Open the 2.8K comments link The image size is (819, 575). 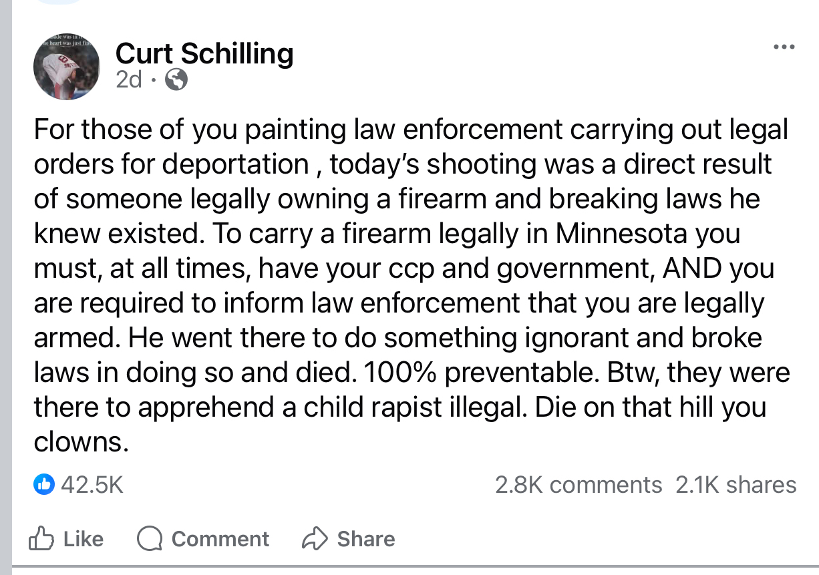(x=578, y=485)
